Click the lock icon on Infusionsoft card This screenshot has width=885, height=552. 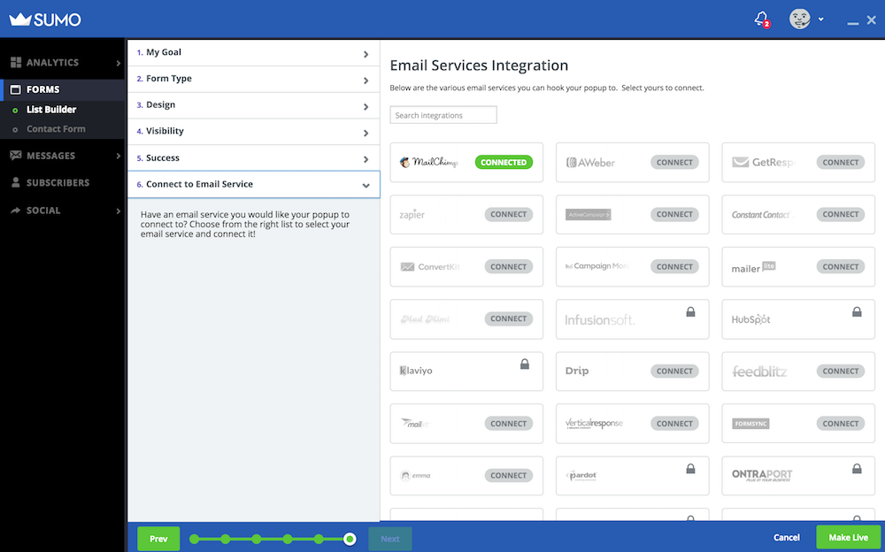[690, 311]
